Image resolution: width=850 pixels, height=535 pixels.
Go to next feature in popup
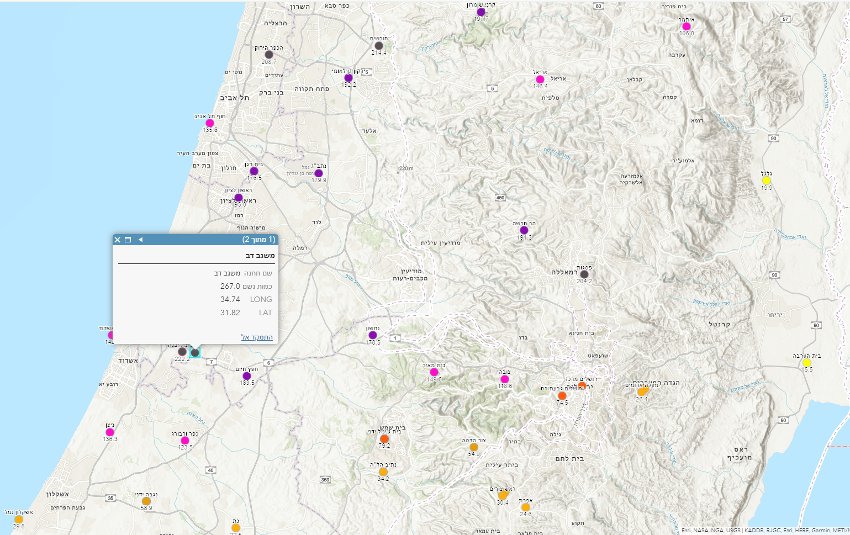[140, 240]
